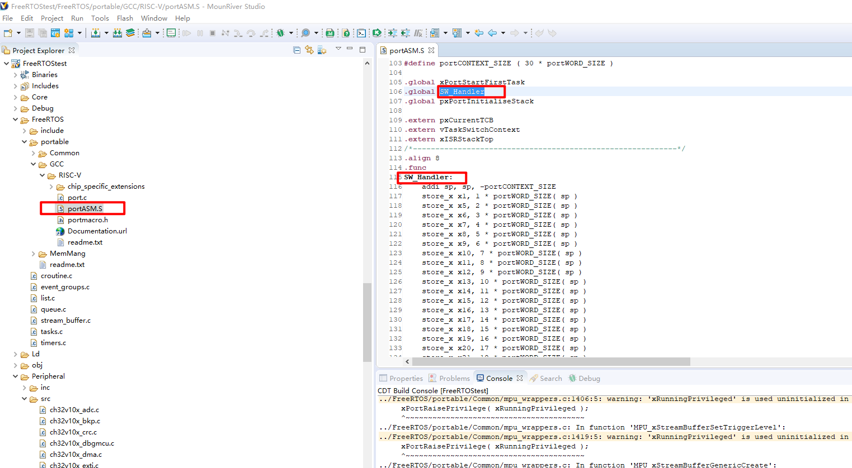Click the blue window settings toolbar icon
Screen dimensions: 852x468
point(55,33)
